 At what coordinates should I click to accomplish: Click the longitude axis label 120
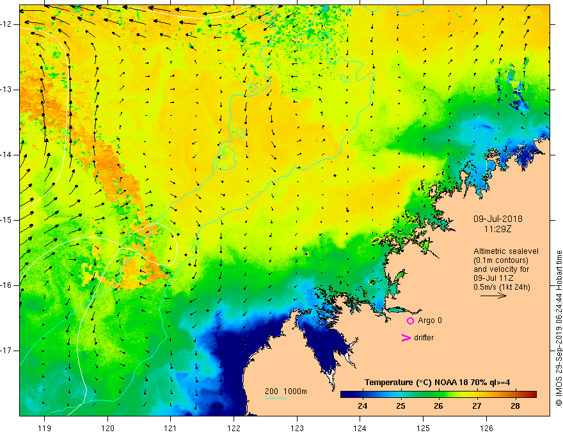point(107,428)
